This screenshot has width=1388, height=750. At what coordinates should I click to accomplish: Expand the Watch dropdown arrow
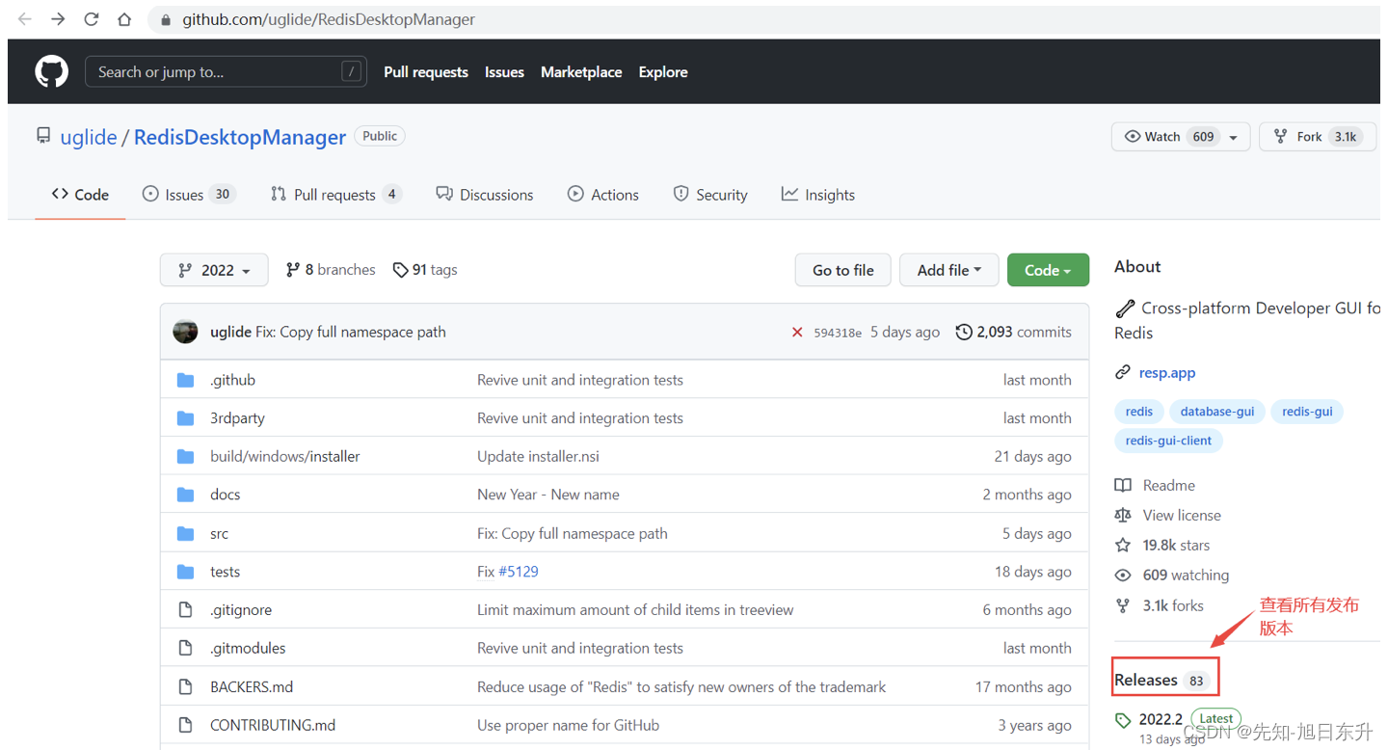click(1234, 137)
